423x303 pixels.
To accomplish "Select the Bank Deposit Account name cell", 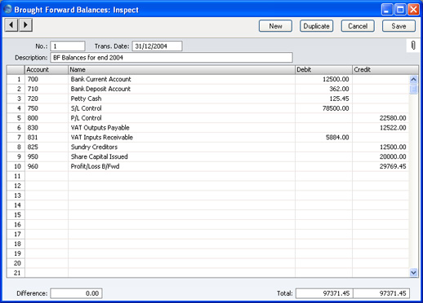I will 181,89.
